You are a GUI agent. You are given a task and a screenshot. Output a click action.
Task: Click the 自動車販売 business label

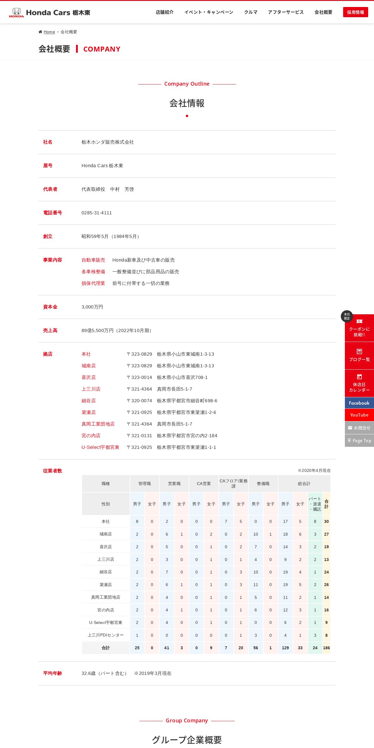(93, 260)
